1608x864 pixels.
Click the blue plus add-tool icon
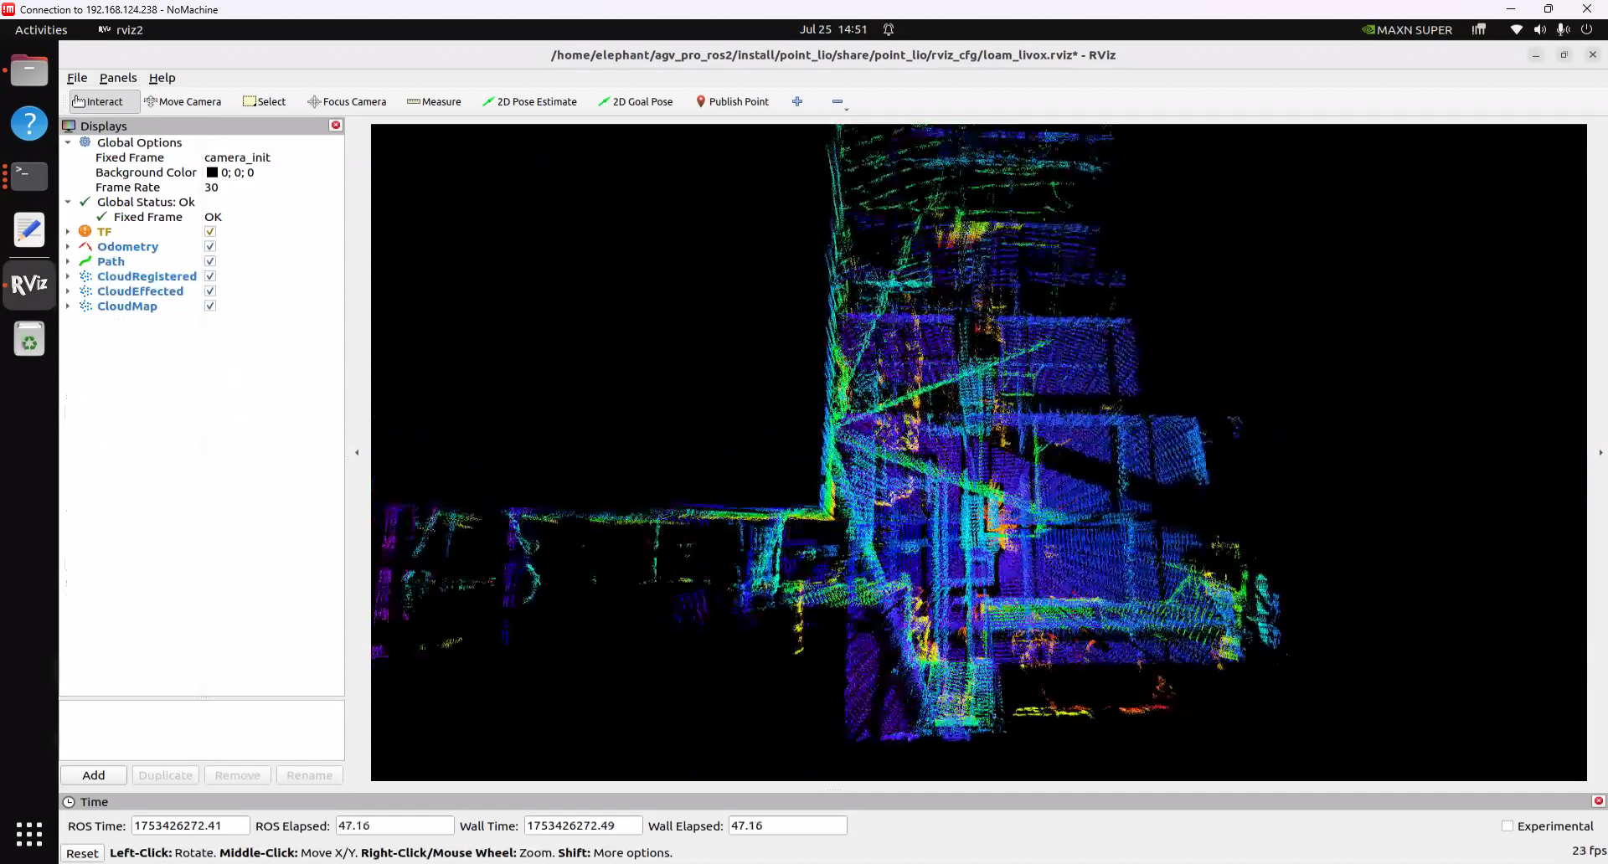797,101
